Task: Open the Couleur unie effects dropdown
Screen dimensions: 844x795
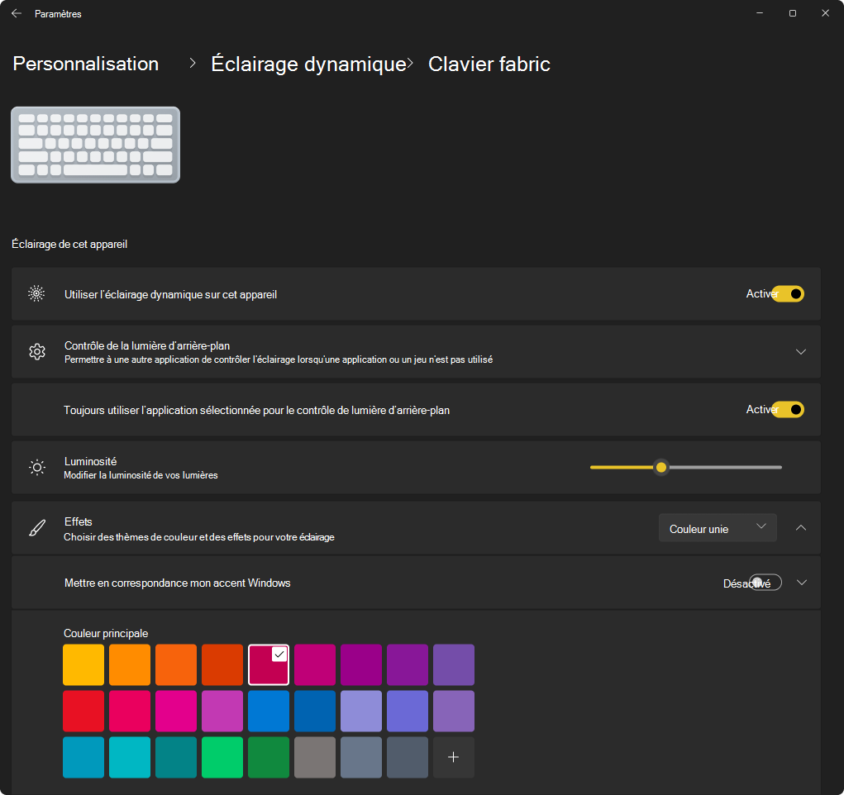Action: [x=718, y=528]
